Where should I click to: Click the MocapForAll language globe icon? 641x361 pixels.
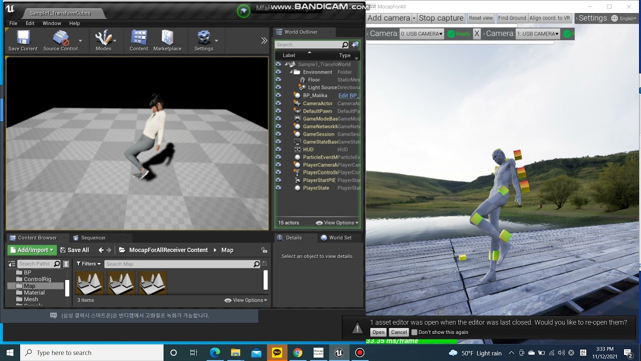614,18
